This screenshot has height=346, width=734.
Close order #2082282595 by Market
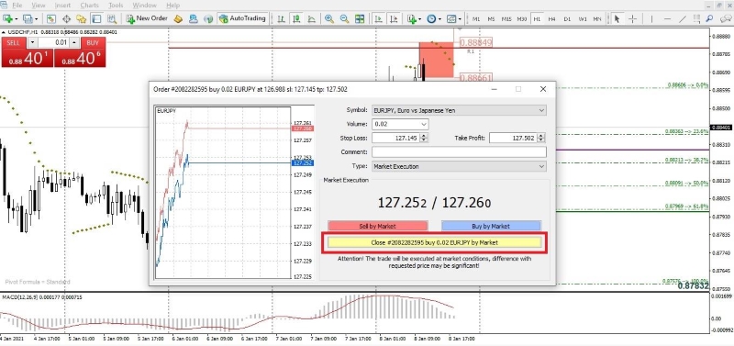pyautogui.click(x=434, y=242)
